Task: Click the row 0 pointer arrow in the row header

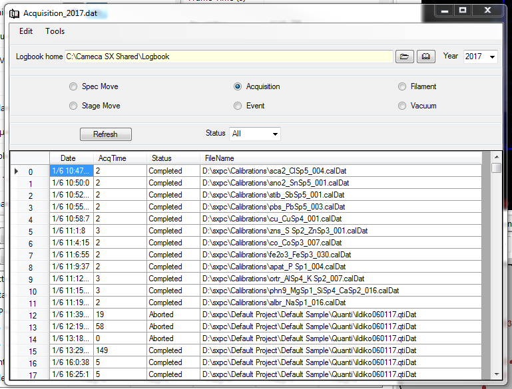Action: click(17, 172)
